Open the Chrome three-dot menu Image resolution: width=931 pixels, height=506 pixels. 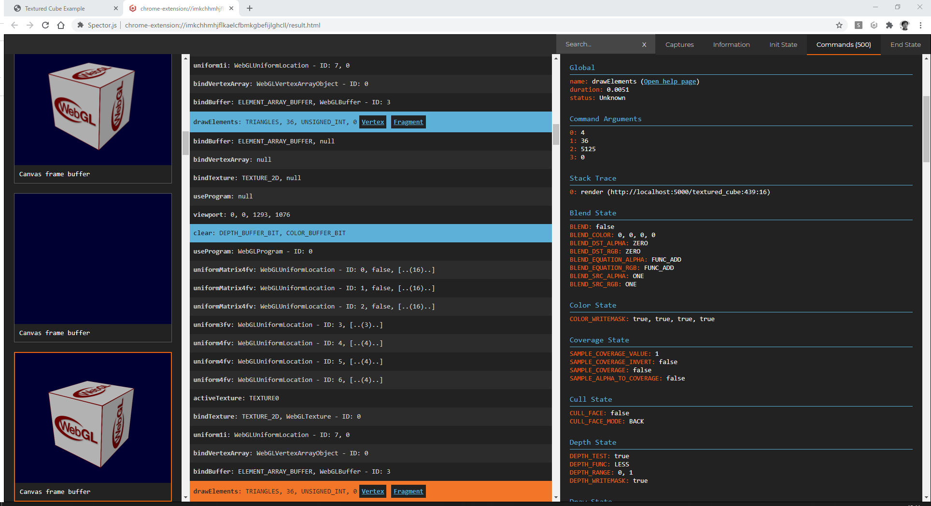coord(920,25)
